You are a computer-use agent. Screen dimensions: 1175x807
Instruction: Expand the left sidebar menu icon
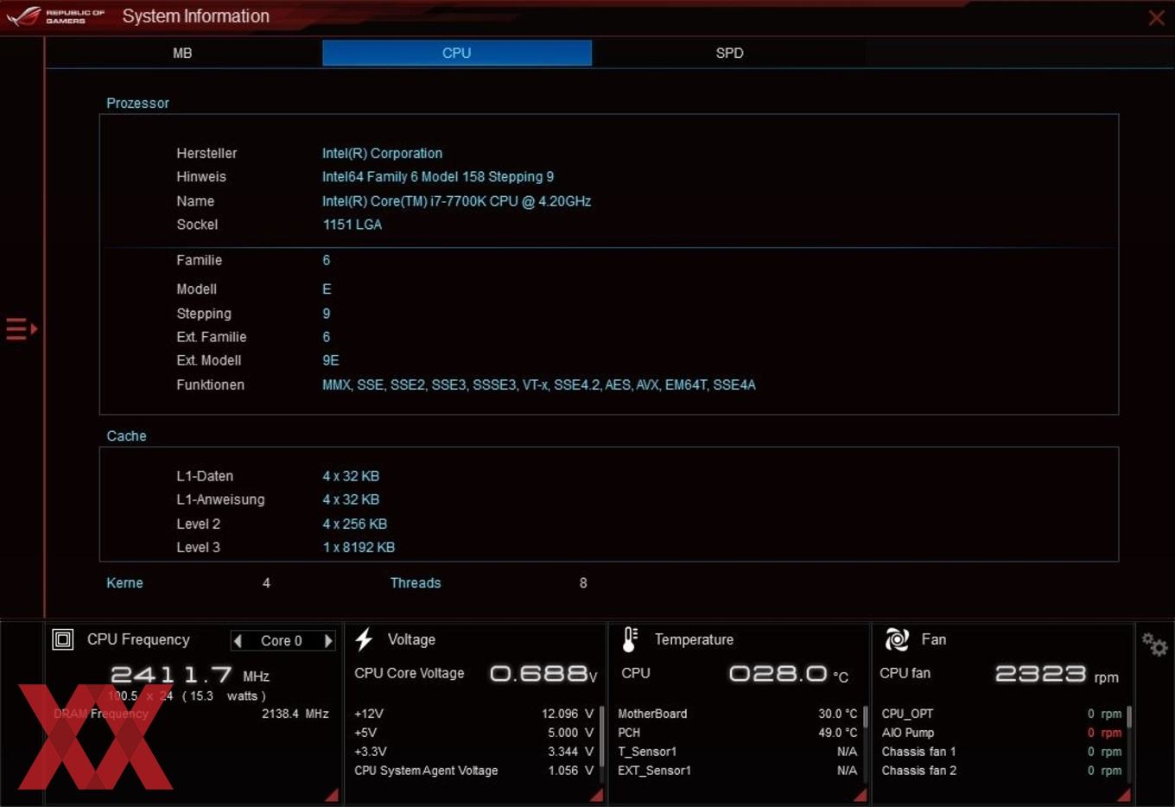(x=22, y=329)
